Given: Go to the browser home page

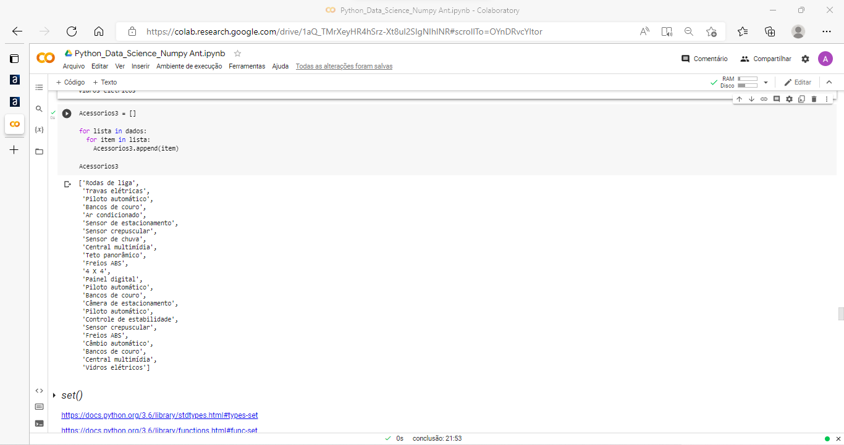Looking at the screenshot, I should 99,31.
